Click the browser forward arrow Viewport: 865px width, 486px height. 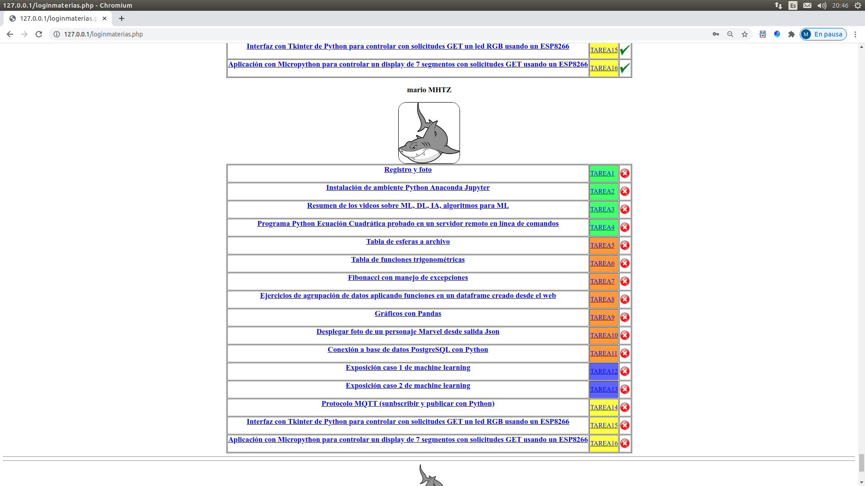click(24, 34)
